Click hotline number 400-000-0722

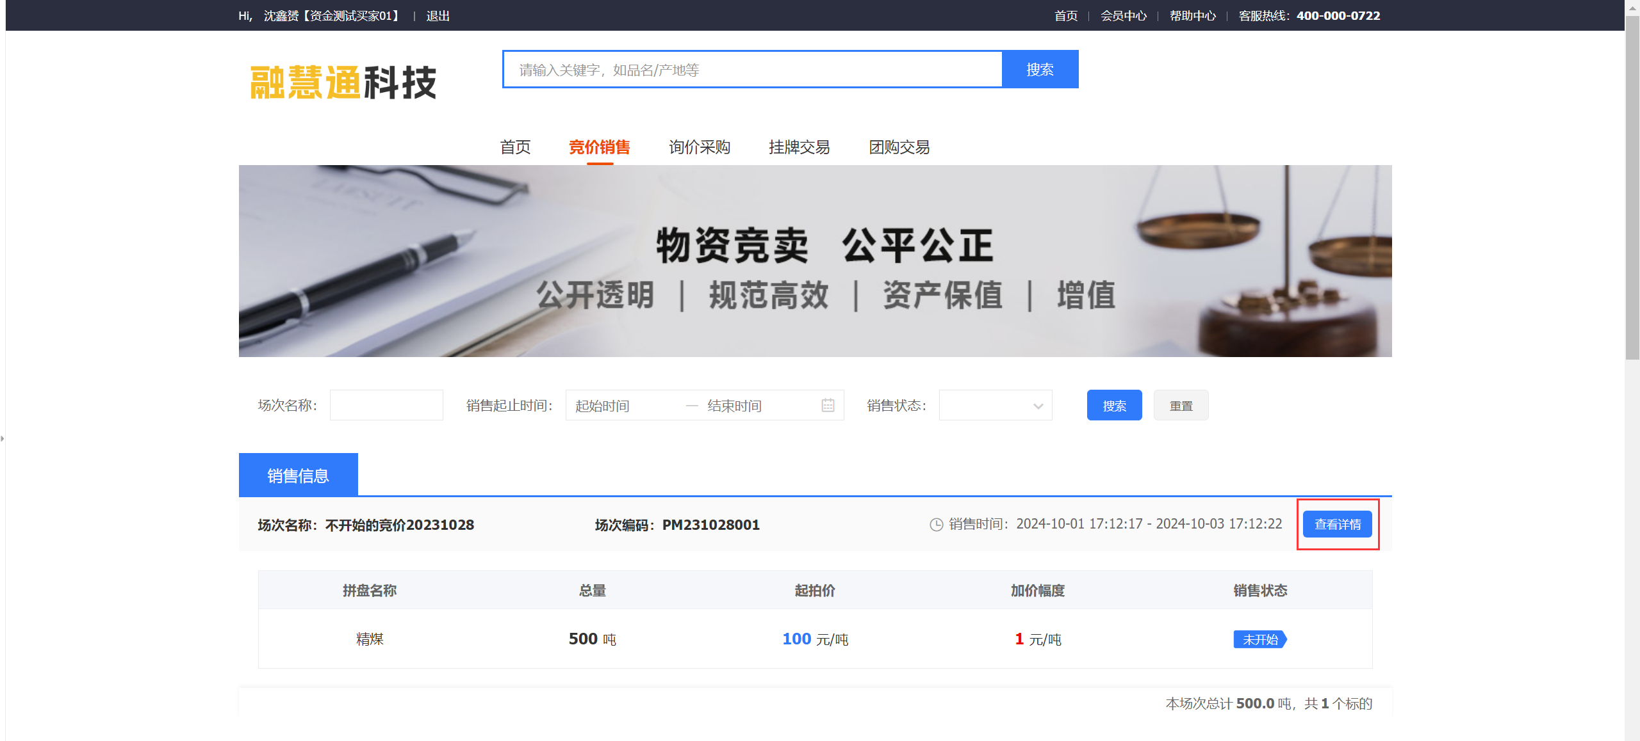[1338, 15]
